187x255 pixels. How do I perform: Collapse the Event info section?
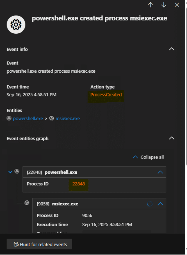[x=172, y=49]
